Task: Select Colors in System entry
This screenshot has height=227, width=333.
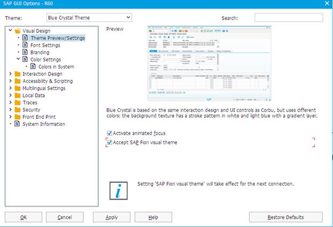Action: 56,67
